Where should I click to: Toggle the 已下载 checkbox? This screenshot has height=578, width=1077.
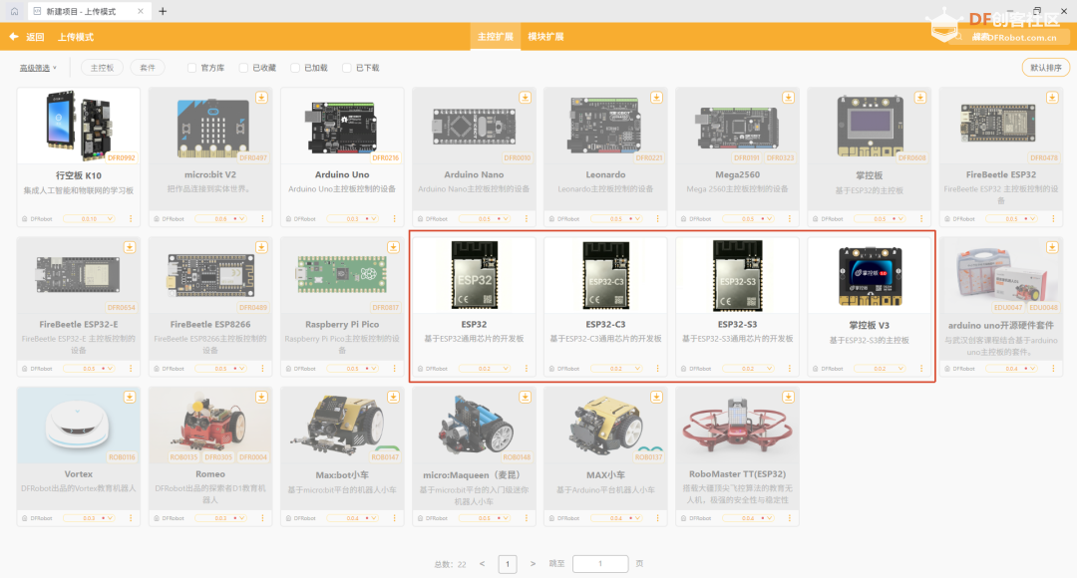point(347,68)
